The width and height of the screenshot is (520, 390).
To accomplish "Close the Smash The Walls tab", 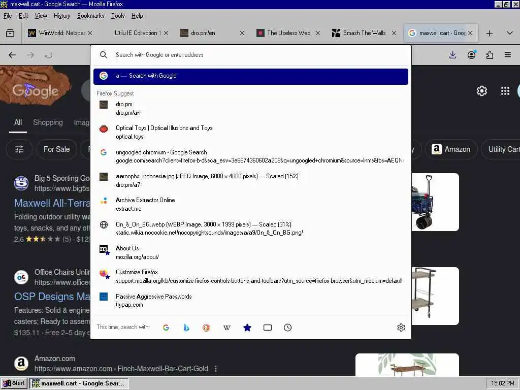I will tap(394, 33).
